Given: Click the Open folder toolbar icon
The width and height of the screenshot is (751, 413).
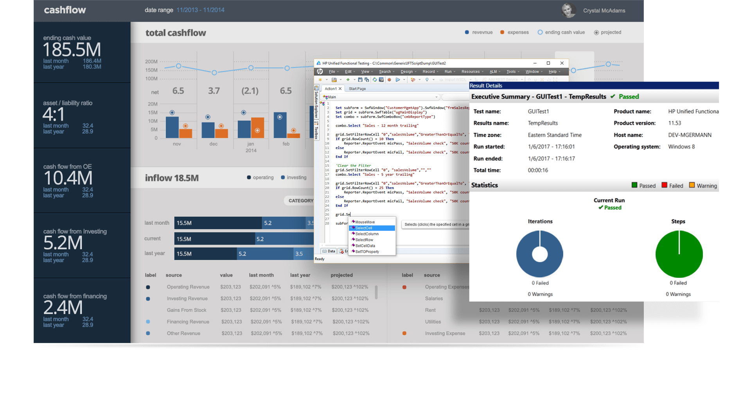Looking at the screenshot, I should tap(334, 80).
